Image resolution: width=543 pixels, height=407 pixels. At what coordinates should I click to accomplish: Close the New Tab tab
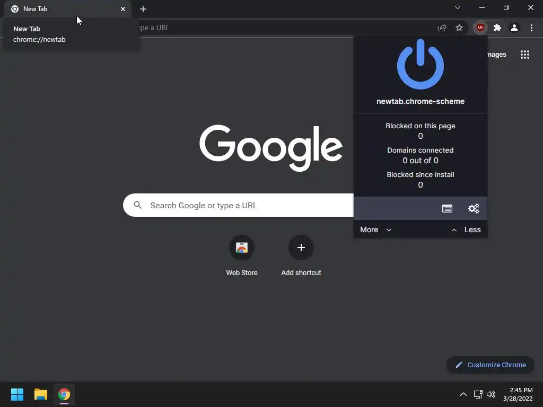[x=123, y=9]
